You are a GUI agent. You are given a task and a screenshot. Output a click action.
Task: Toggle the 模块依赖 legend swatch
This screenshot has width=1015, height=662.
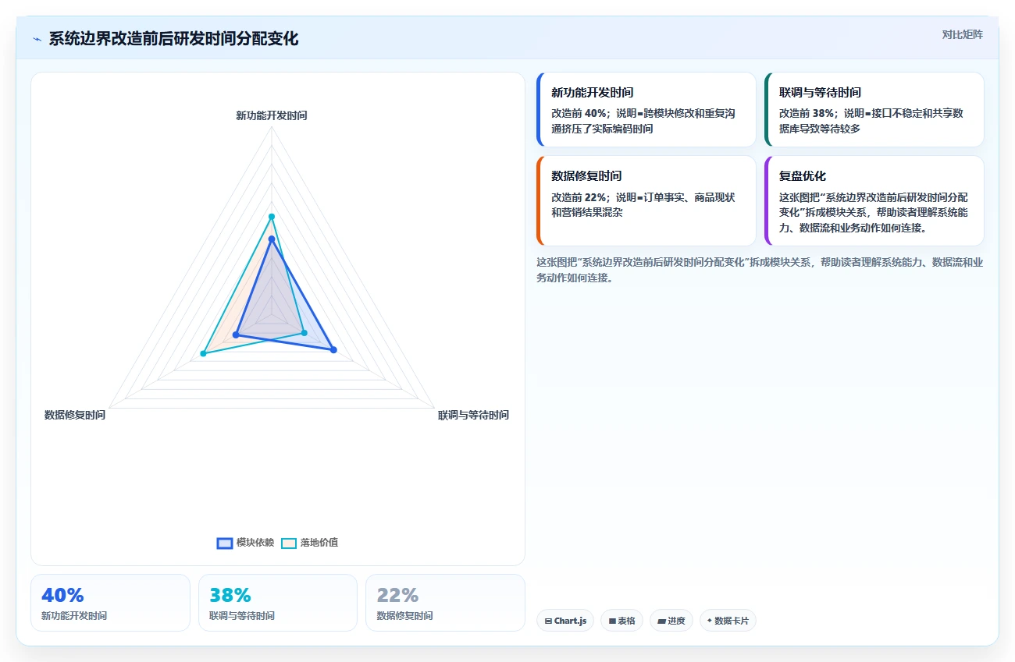click(x=225, y=543)
